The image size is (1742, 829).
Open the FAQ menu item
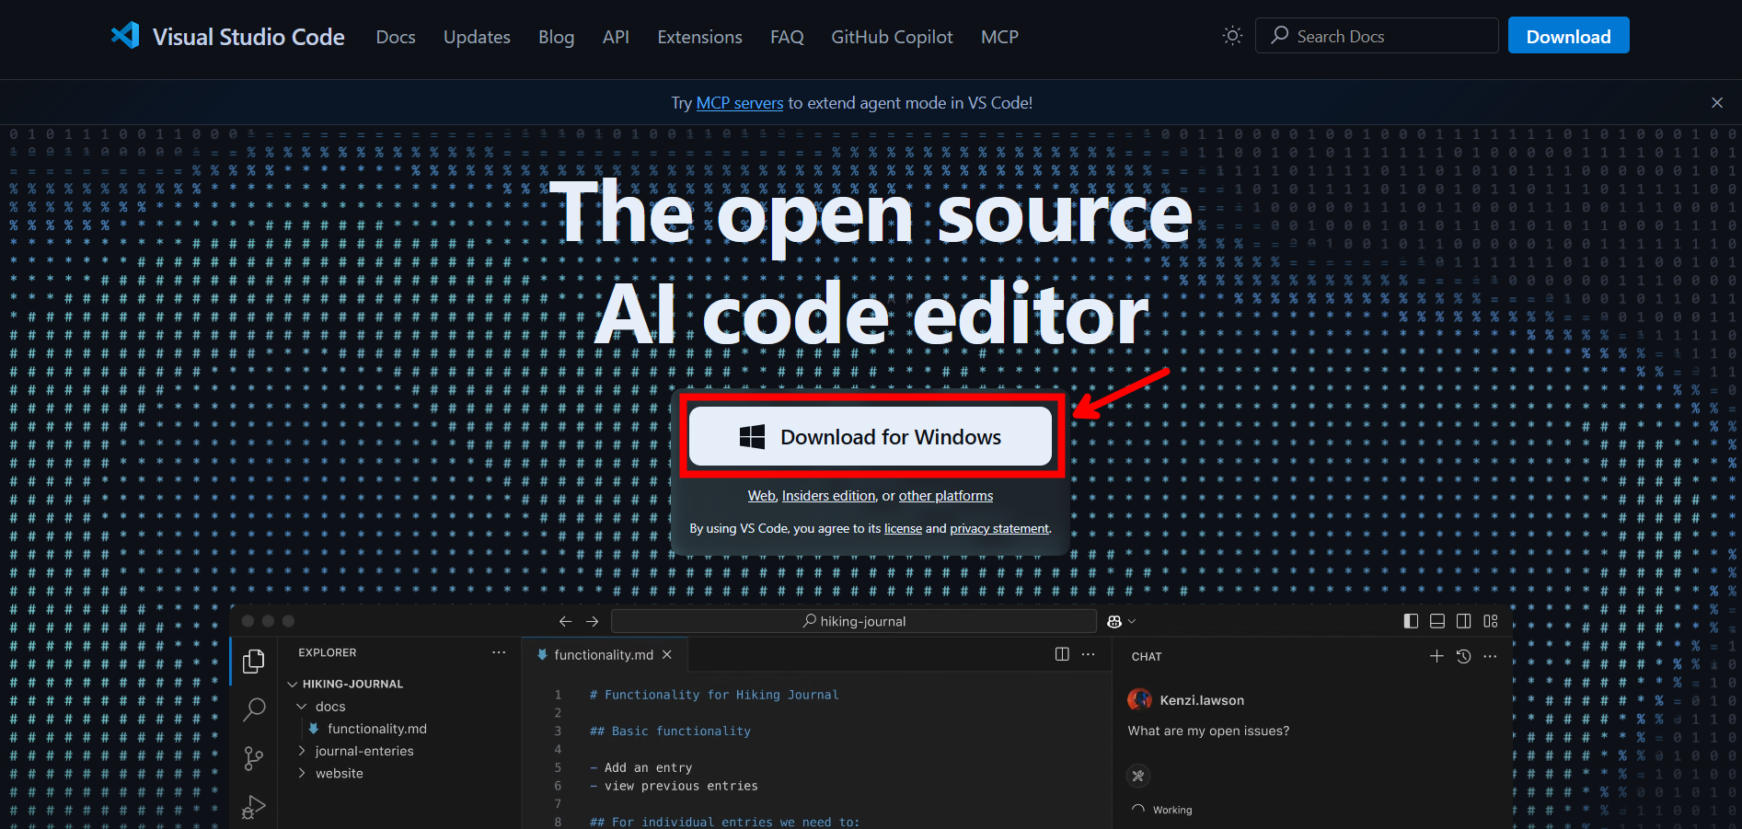pyautogui.click(x=787, y=37)
